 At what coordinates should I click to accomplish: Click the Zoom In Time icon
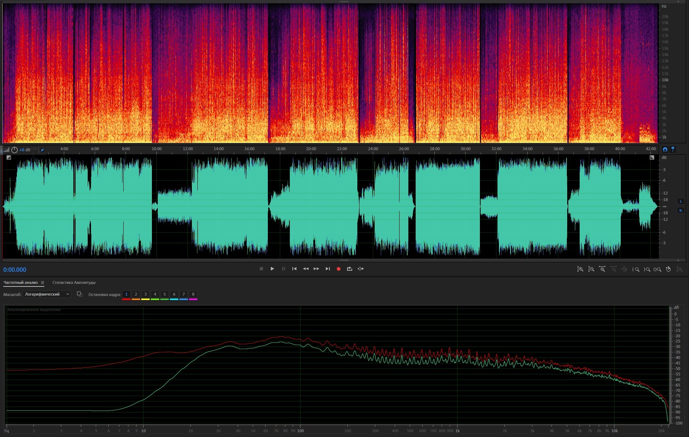pos(602,269)
